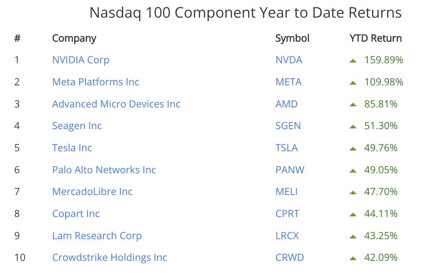Screen dimensions: 441x273
Task: Open the Lam Research Corp link
Action: (x=97, y=236)
